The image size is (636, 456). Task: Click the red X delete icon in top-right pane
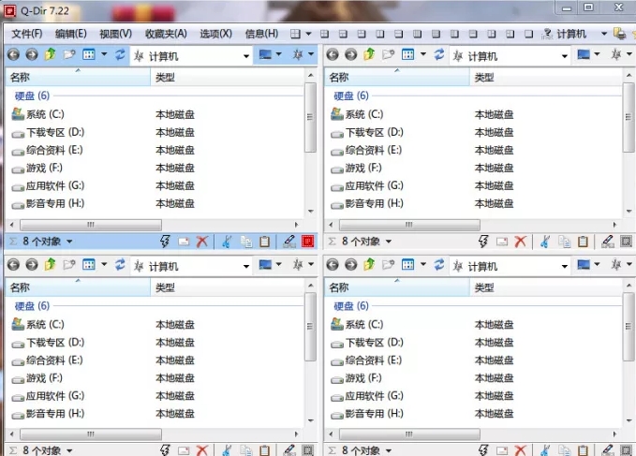521,242
